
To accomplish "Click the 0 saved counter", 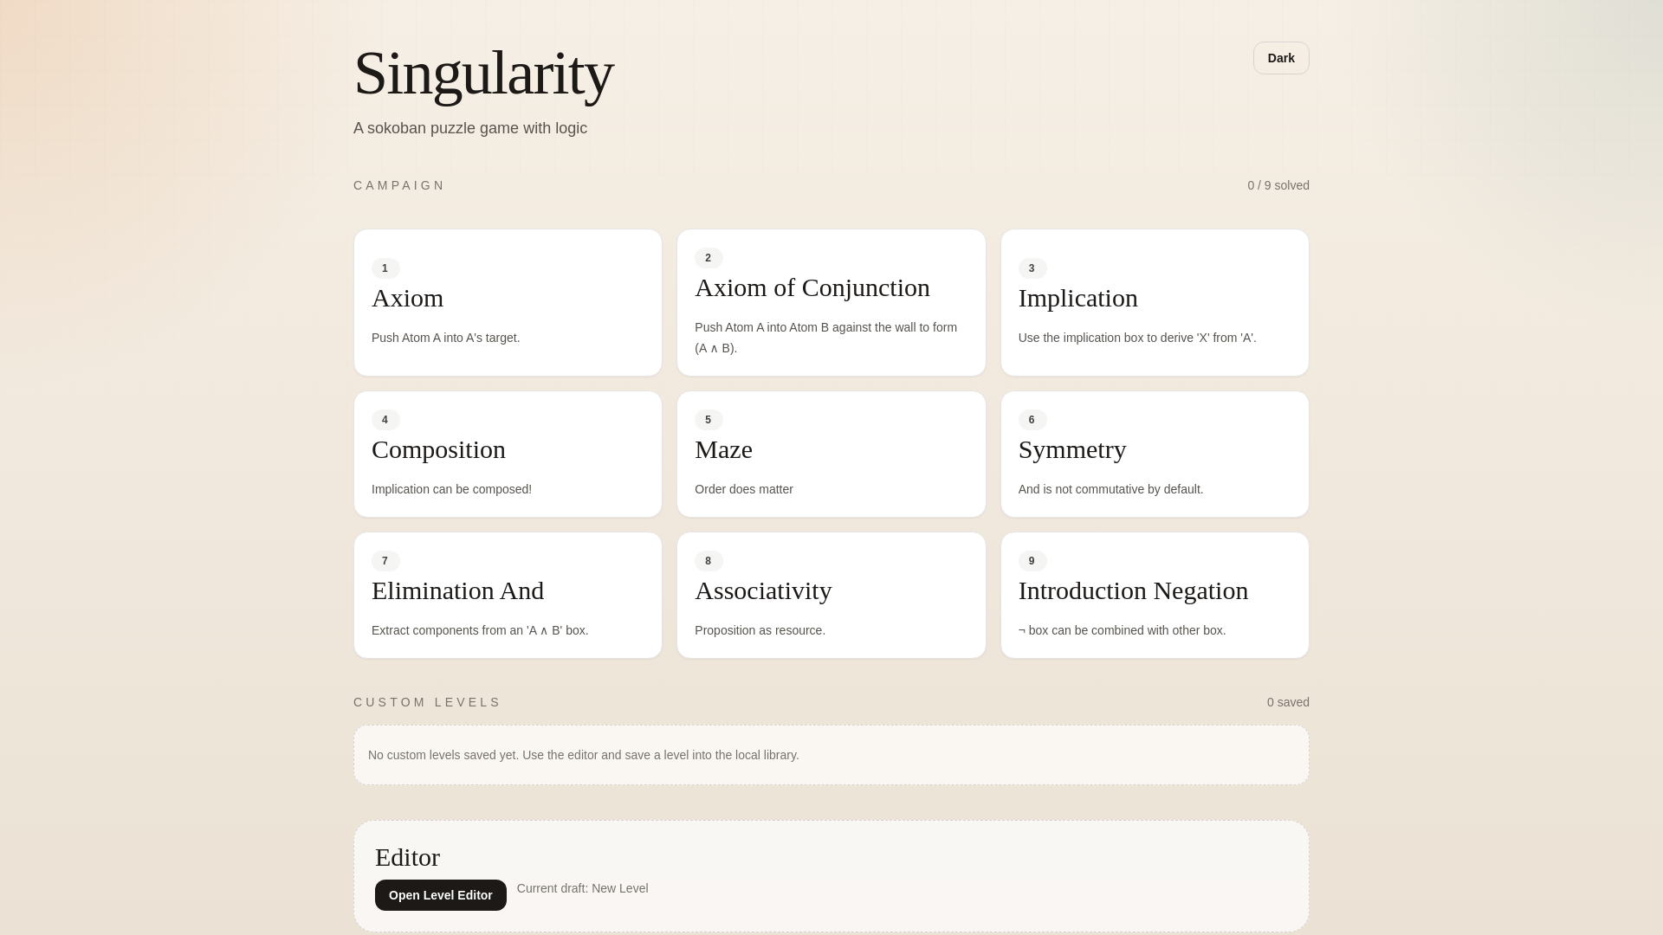I will pyautogui.click(x=1287, y=702).
